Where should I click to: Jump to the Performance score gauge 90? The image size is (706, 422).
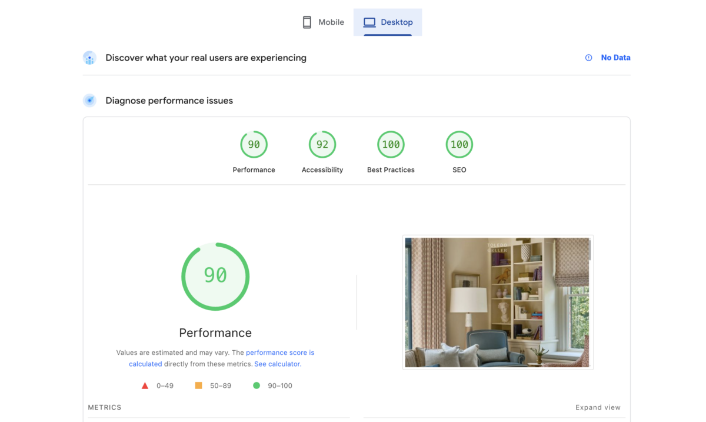[254, 145]
